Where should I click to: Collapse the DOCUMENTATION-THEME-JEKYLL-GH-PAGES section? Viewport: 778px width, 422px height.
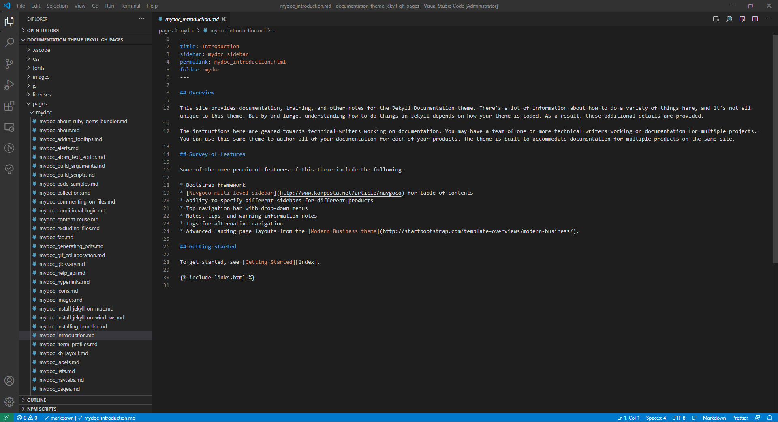tap(86, 40)
